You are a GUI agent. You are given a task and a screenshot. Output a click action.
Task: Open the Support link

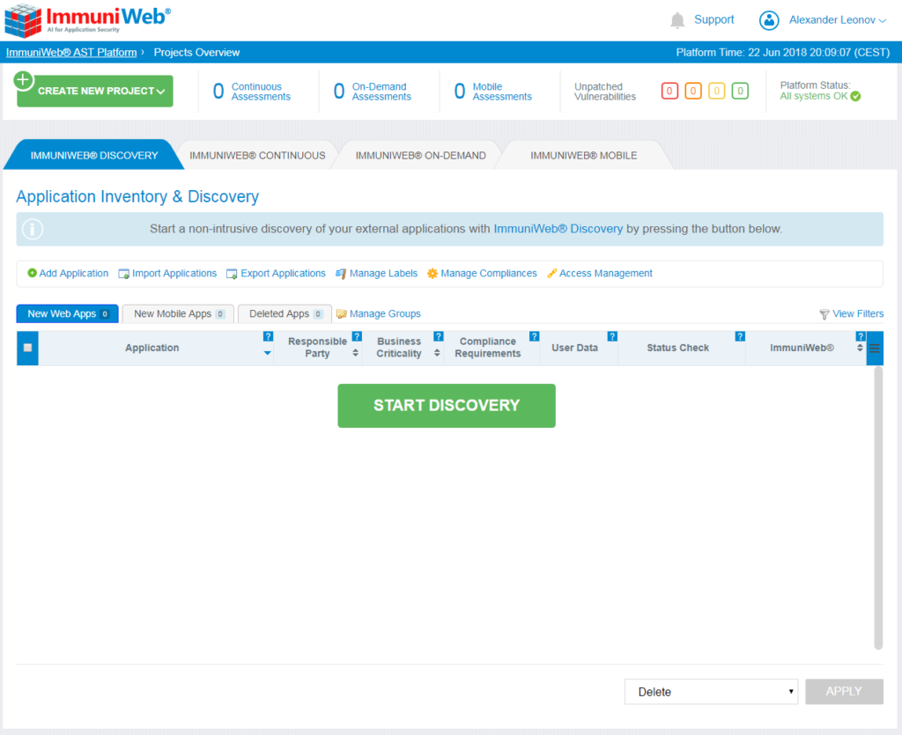coord(713,19)
